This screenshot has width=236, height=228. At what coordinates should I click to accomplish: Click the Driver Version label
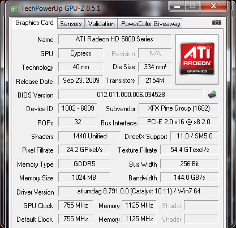[35, 192]
